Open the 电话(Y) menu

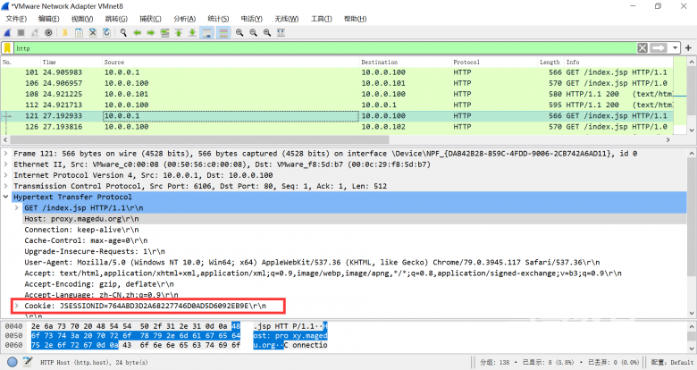coord(252,19)
